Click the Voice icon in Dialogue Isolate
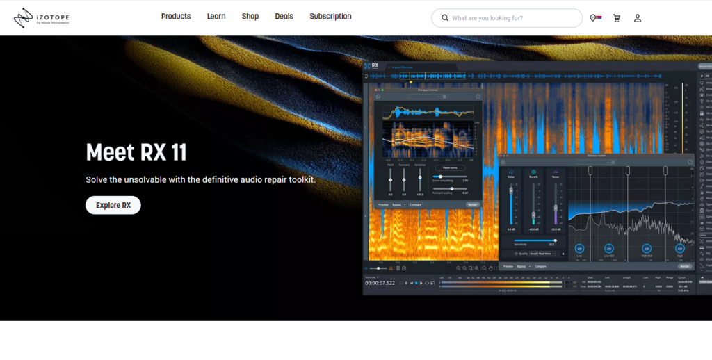This screenshot has height=360, width=712. point(511,172)
